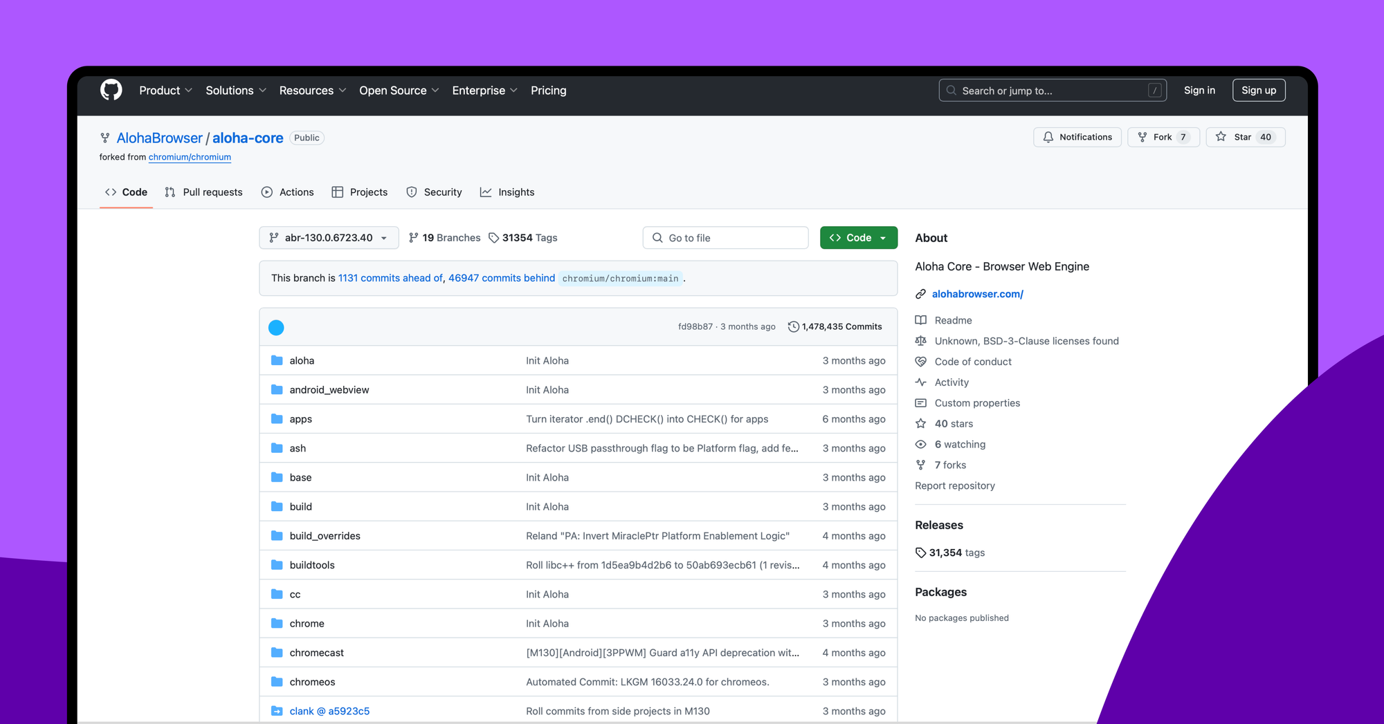Expand the branch selector abr-130.0.6723.40
This screenshot has width=1384, height=724.
click(x=329, y=237)
